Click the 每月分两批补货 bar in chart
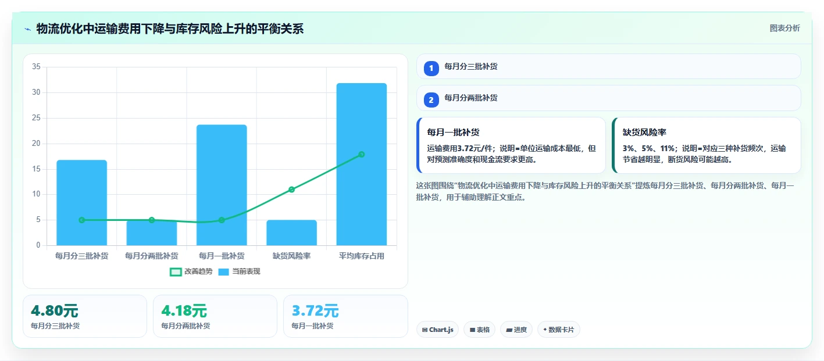 [152, 233]
